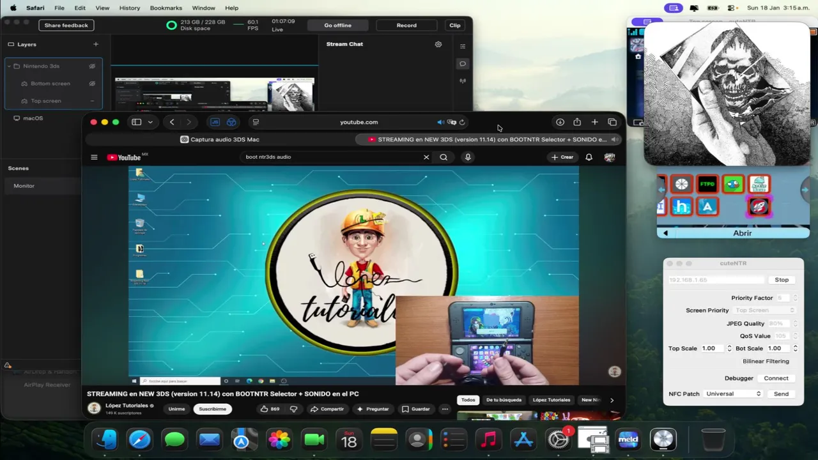Open Safari sidebar dropdown chevron

click(150, 122)
